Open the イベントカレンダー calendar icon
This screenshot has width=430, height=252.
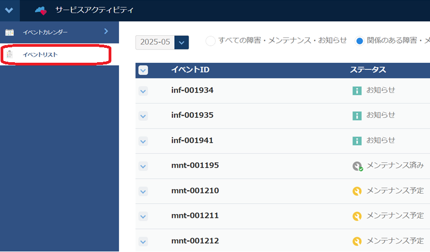(9, 32)
